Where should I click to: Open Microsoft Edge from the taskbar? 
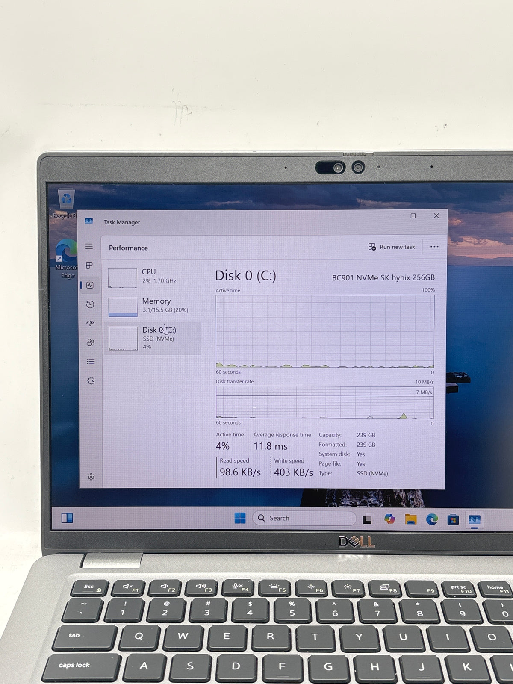point(432,519)
